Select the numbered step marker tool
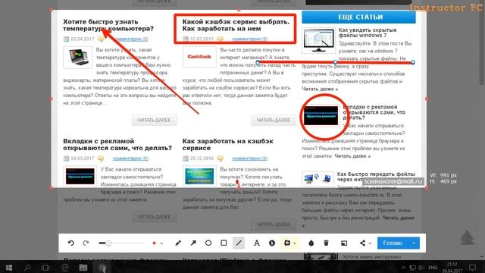This screenshot has width=485, height=273. [272, 243]
